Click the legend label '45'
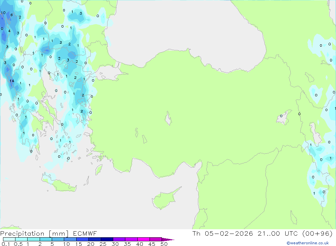Viewport: 336px width, 246px height. pyautogui.click(x=152, y=244)
